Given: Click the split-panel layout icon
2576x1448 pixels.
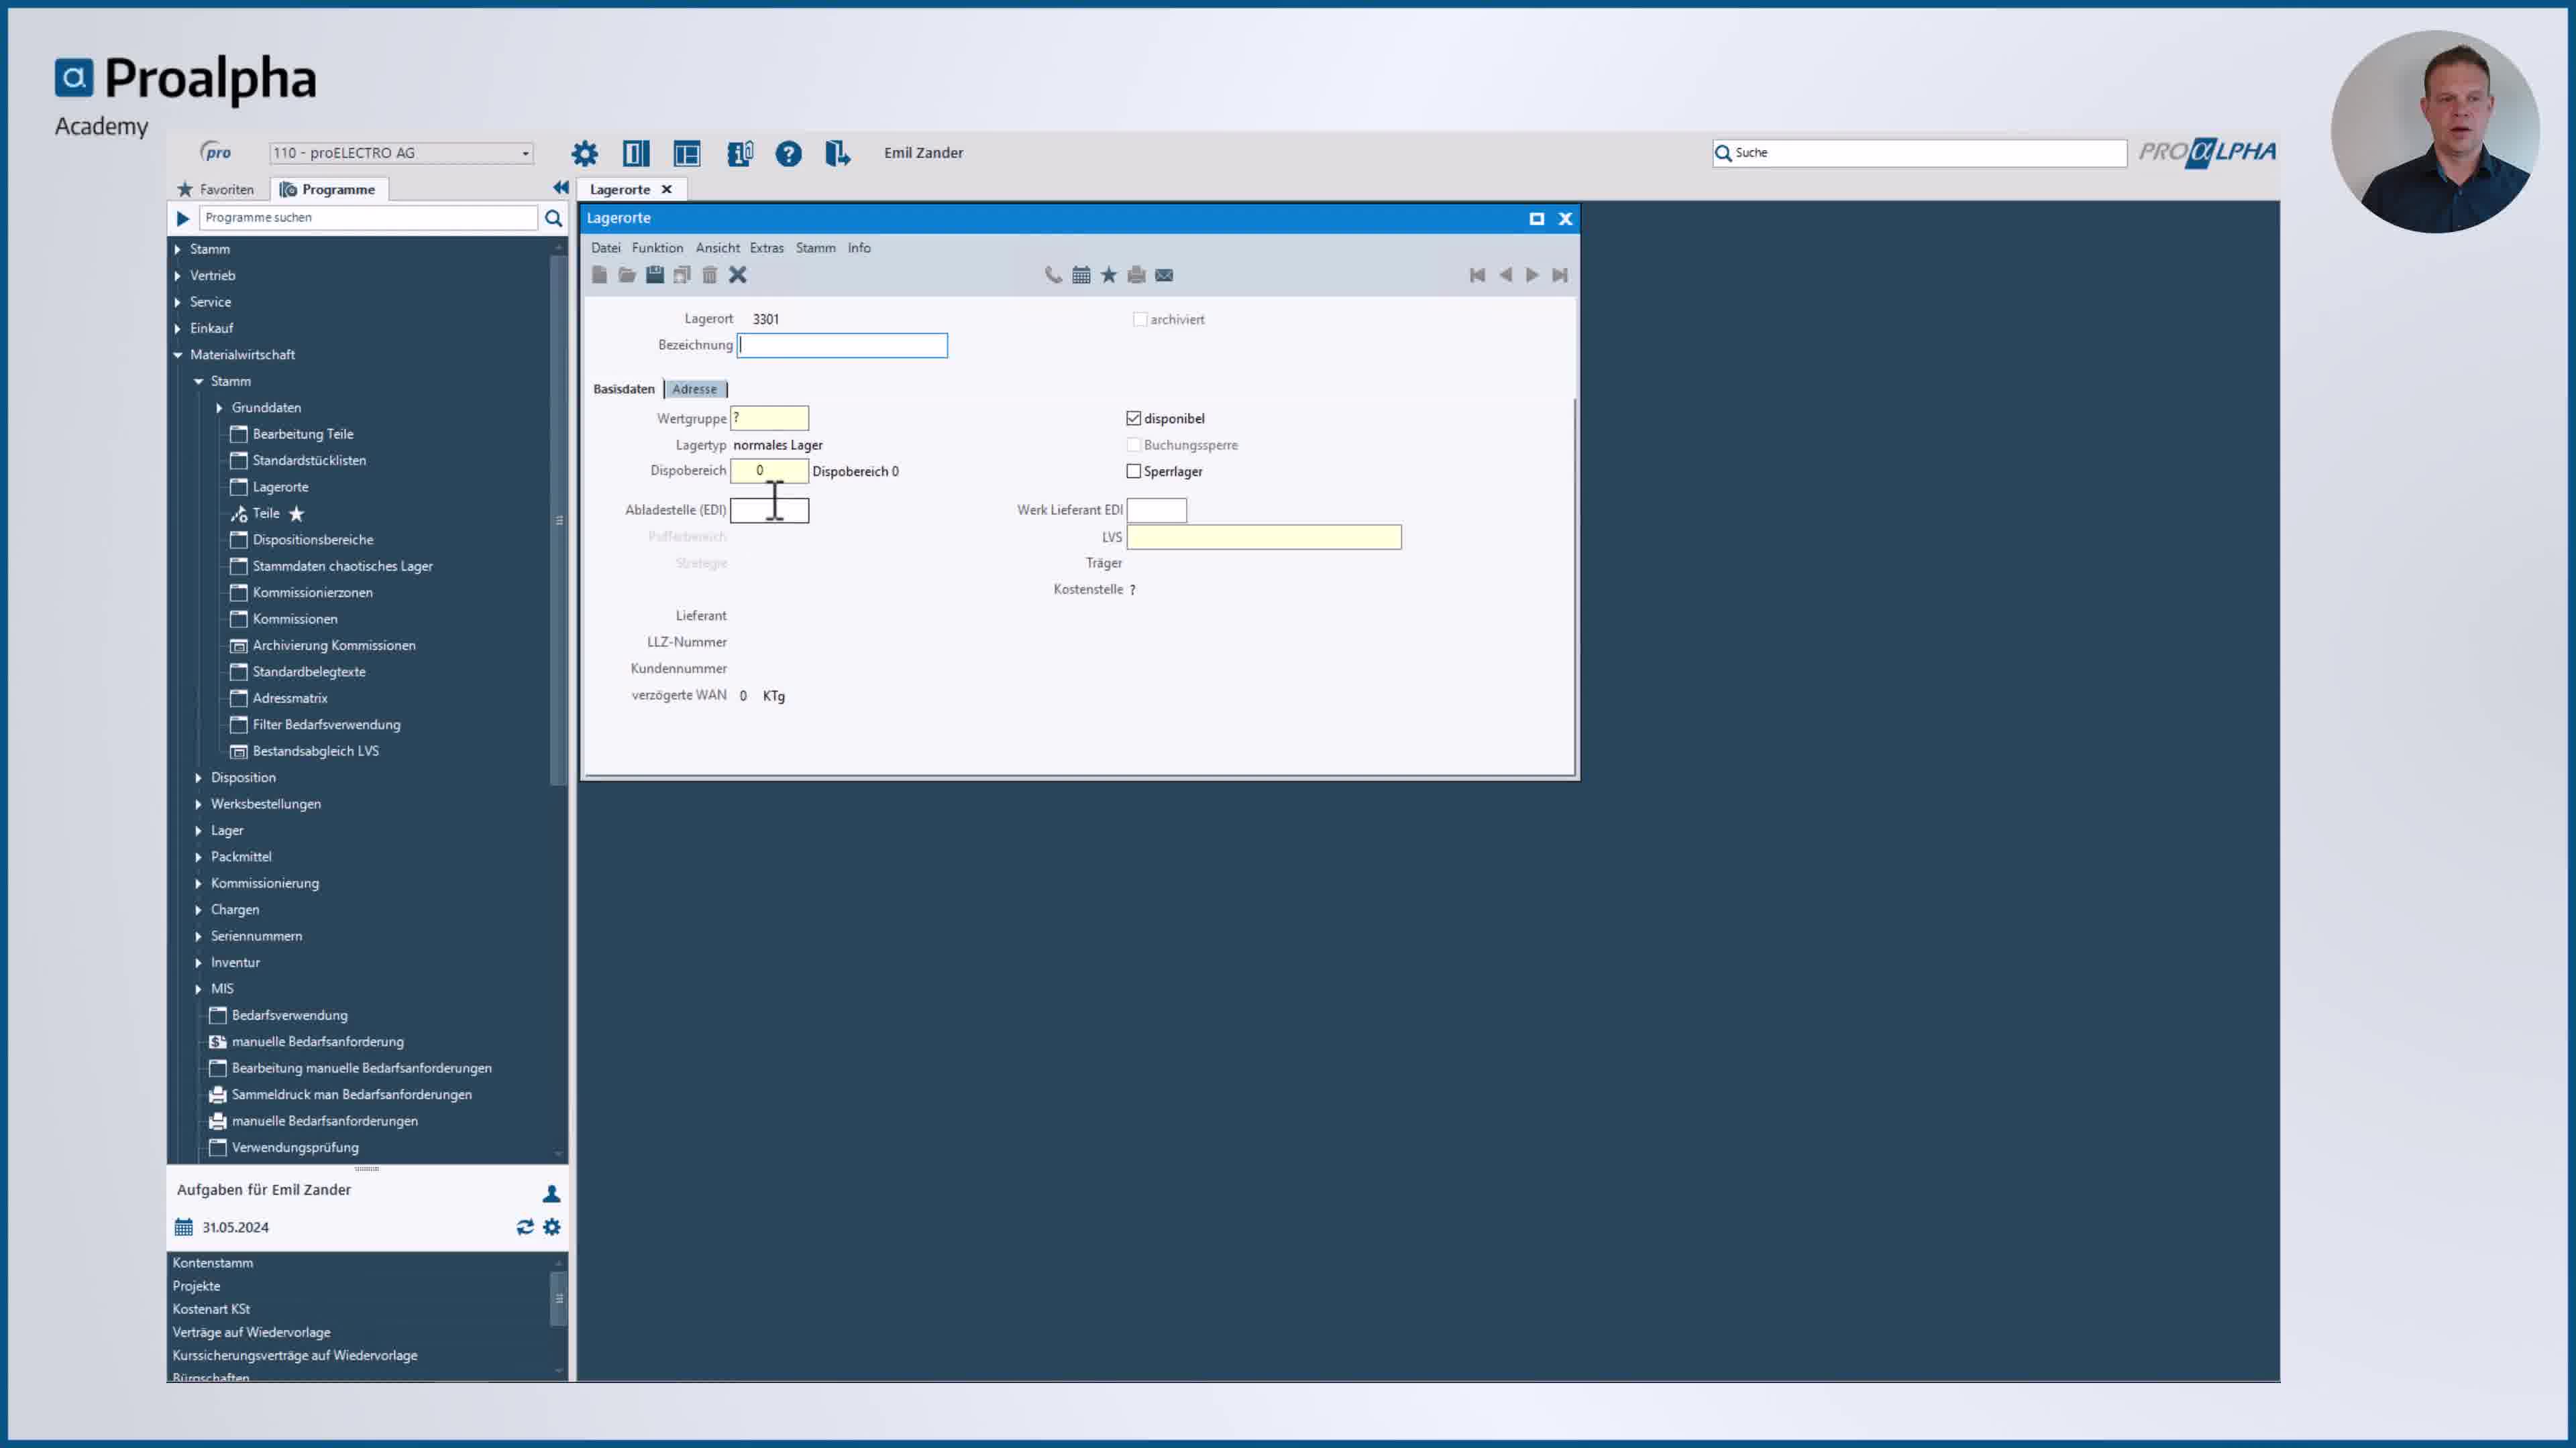Looking at the screenshot, I should (x=636, y=153).
